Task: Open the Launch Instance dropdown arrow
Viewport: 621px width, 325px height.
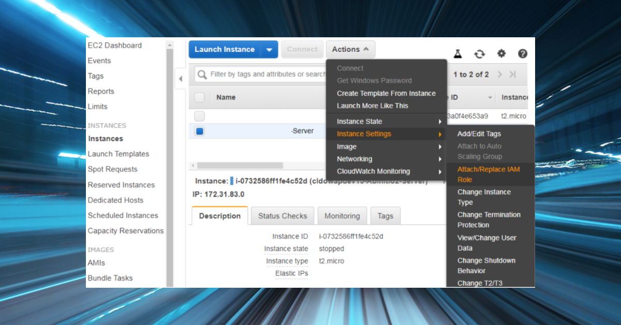Action: (269, 50)
